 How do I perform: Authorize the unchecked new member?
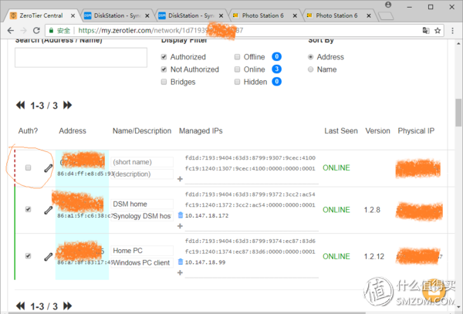(x=28, y=167)
